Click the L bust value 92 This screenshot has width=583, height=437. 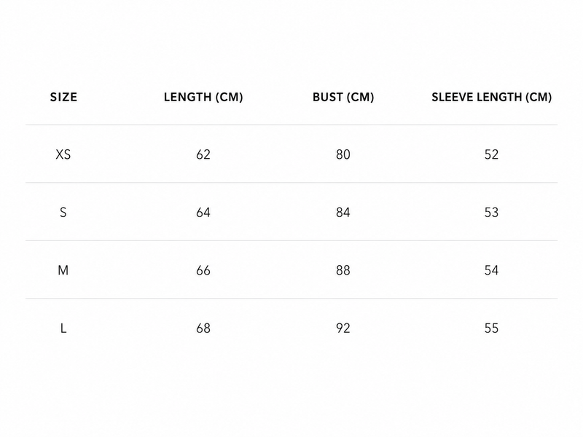click(x=343, y=328)
